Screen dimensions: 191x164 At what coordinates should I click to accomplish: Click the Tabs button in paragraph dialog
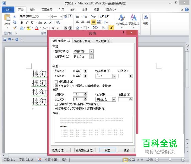[60, 150]
